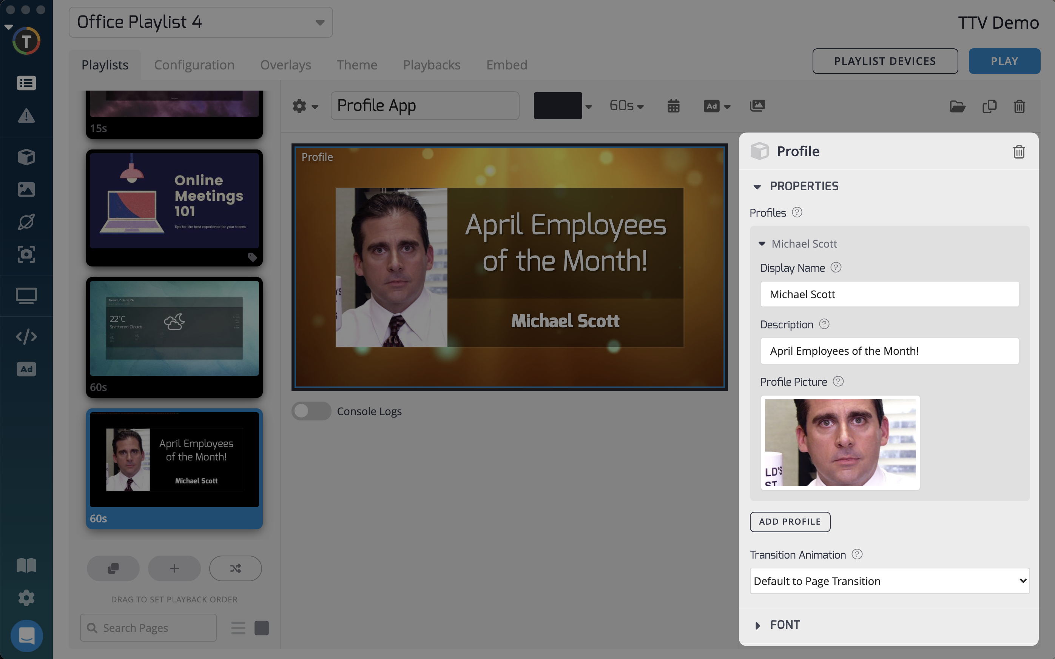Click the warning triangle icon in the sidebar
The width and height of the screenshot is (1055, 659).
coord(26,116)
